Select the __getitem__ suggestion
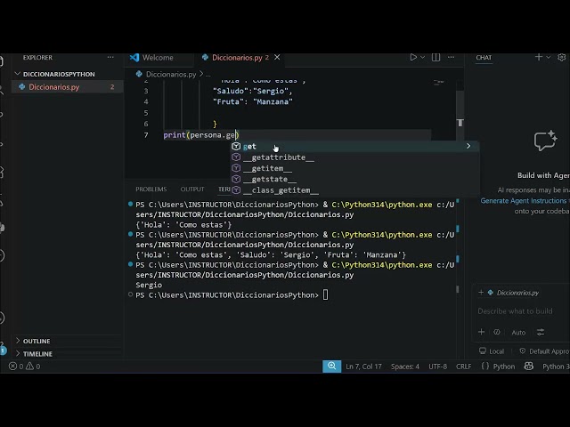 click(354, 168)
